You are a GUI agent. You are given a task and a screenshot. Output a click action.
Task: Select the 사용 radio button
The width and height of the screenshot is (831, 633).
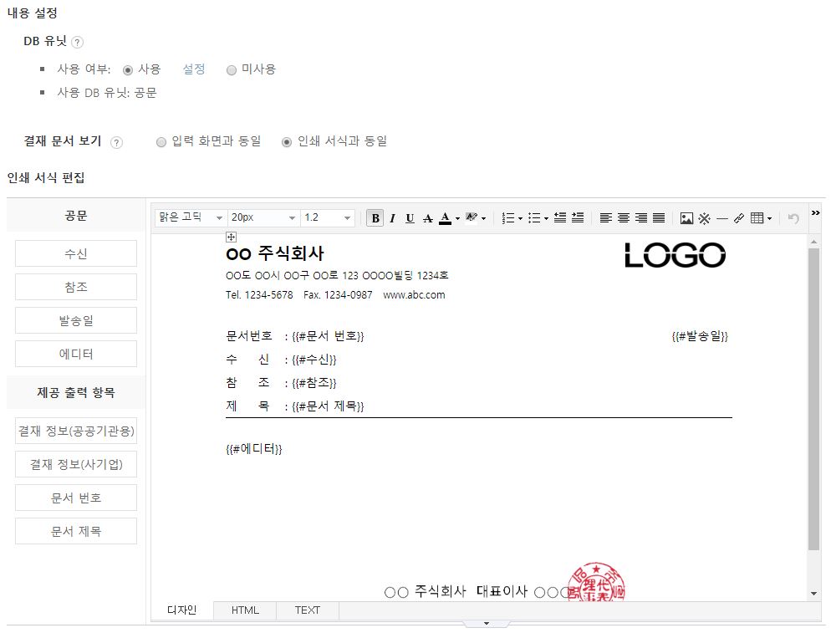coord(128,70)
